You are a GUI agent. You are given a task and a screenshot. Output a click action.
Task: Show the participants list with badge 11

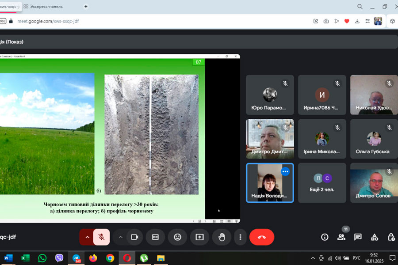click(341, 237)
